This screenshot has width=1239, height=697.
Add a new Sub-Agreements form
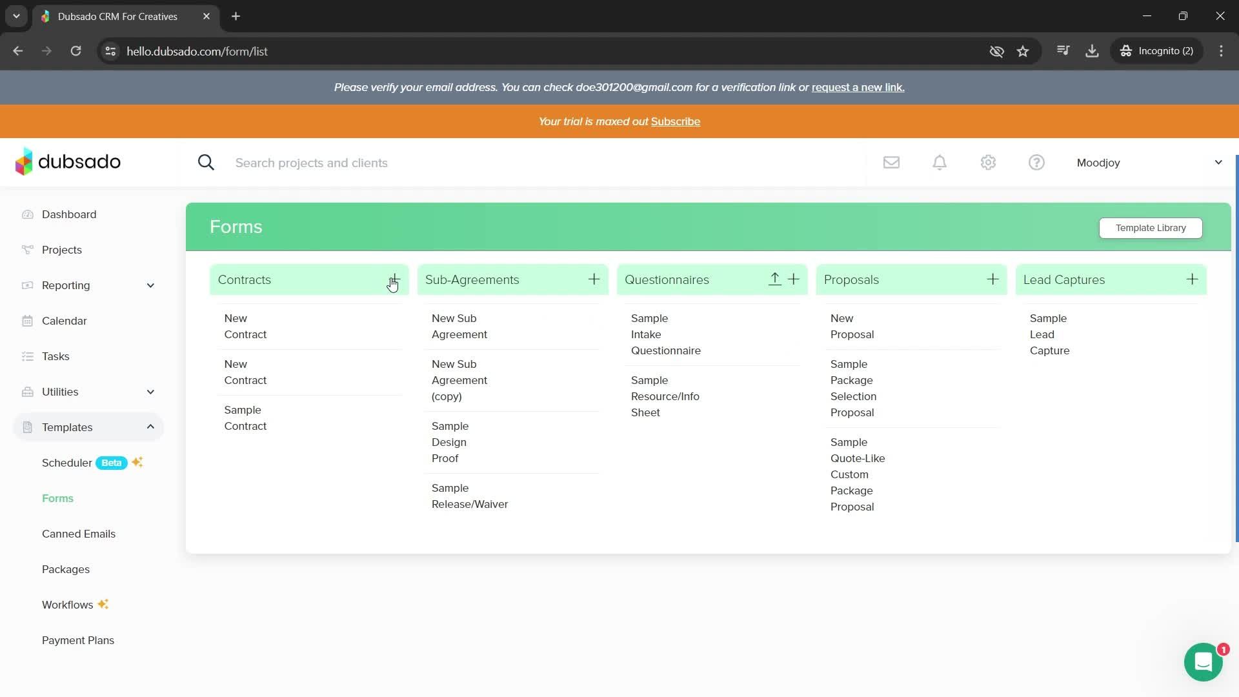594,279
